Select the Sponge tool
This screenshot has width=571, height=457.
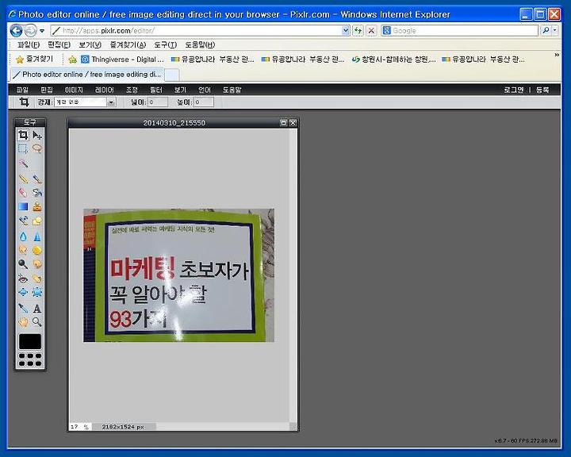[x=37, y=250]
